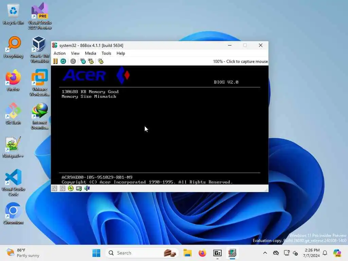Open Firefox from the taskbar
This screenshot has width=348, height=261.
[x=202, y=253]
